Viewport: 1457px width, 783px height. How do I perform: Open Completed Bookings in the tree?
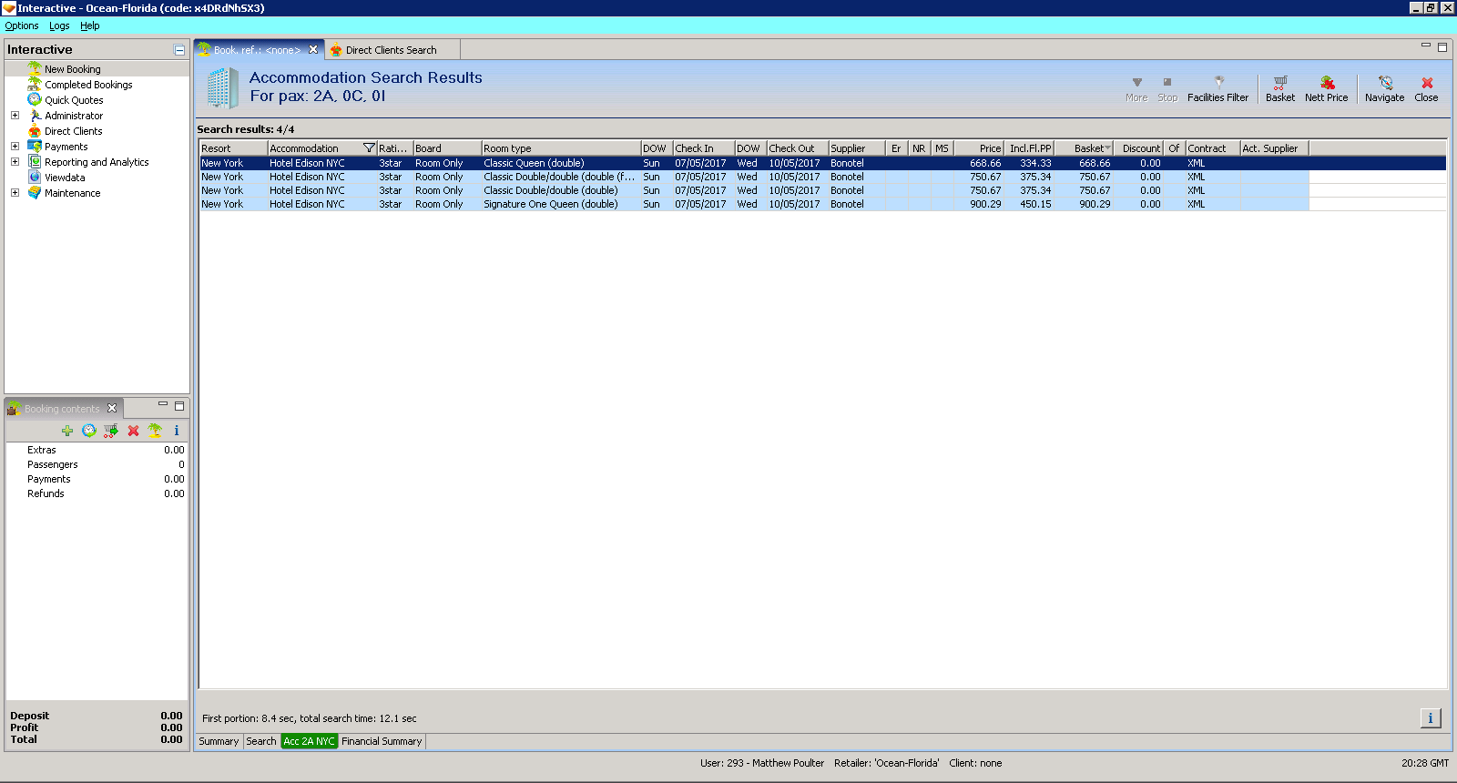tap(88, 85)
